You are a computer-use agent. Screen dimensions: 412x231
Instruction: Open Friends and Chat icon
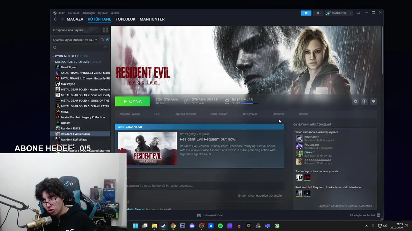pyautogui.click(x=379, y=215)
